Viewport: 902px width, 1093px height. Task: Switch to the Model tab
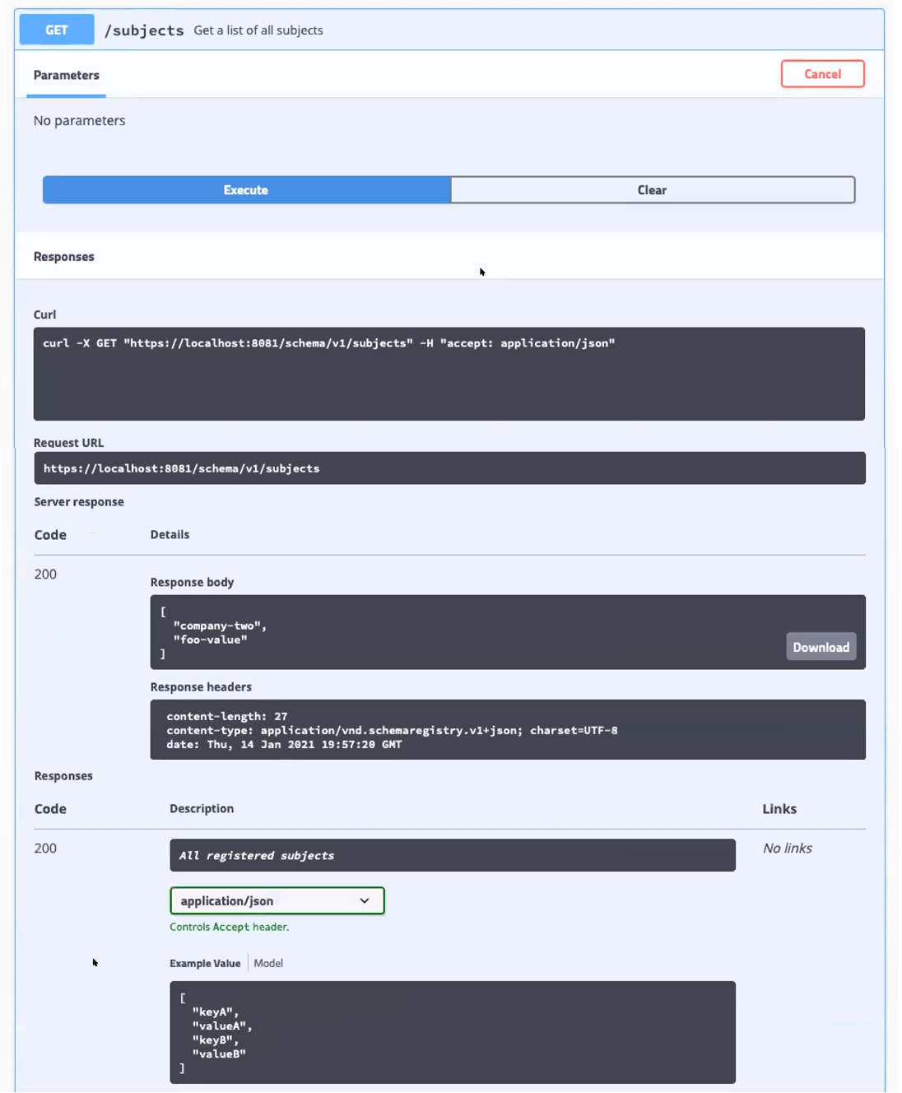pos(268,963)
